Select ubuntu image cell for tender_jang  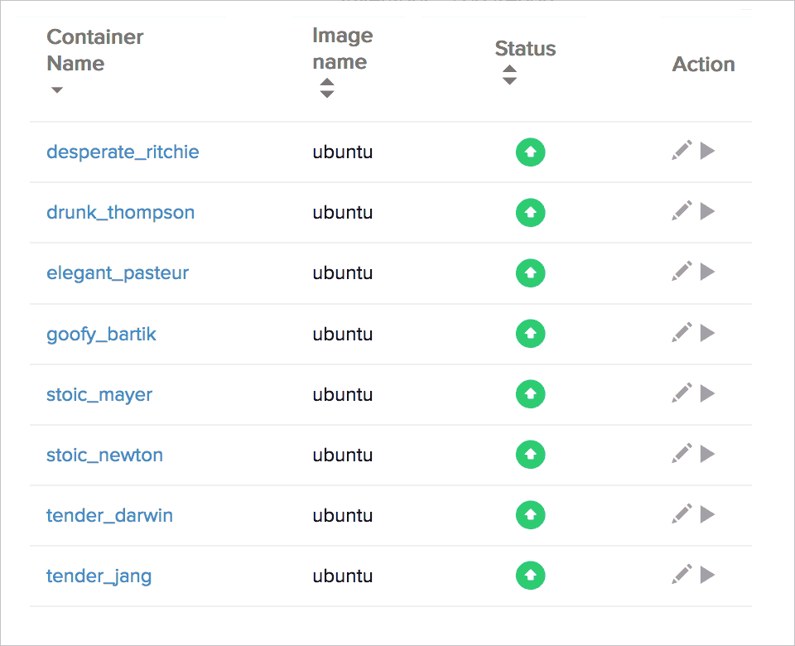coord(343,576)
